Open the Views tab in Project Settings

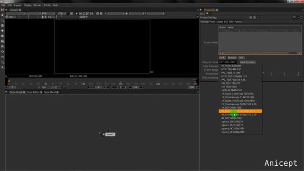click(x=212, y=22)
